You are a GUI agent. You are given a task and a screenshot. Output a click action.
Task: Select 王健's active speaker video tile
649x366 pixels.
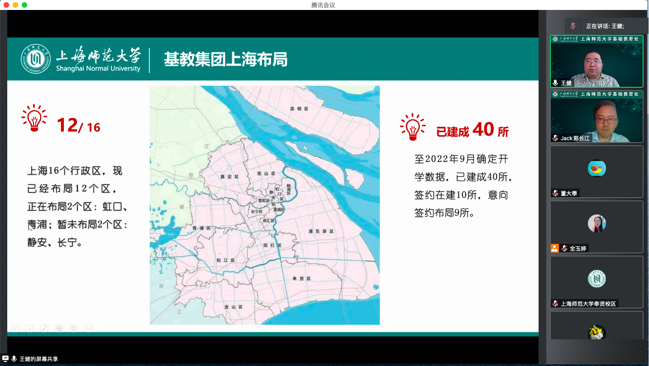tap(597, 61)
